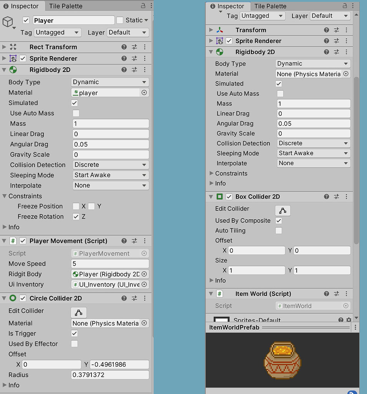Click the Edit Collider button on Box Collider 2D
The height and width of the screenshot is (394, 367).
pos(282,211)
